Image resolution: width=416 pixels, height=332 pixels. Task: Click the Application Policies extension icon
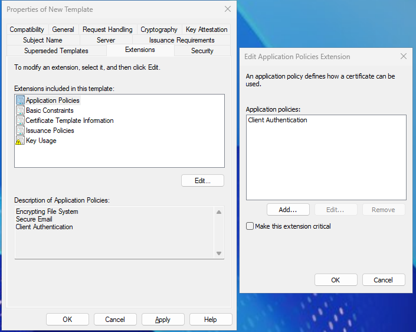click(21, 100)
